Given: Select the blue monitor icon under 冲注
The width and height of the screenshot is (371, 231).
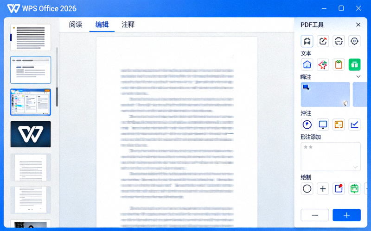Looking at the screenshot, I should 323,125.
